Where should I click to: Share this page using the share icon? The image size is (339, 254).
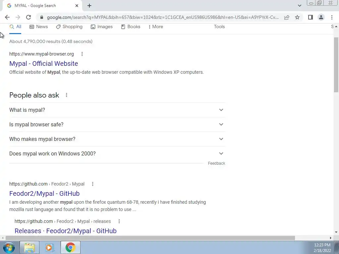287,17
